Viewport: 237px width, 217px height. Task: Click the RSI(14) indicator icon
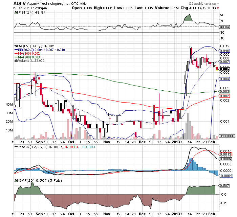(x=16, y=13)
